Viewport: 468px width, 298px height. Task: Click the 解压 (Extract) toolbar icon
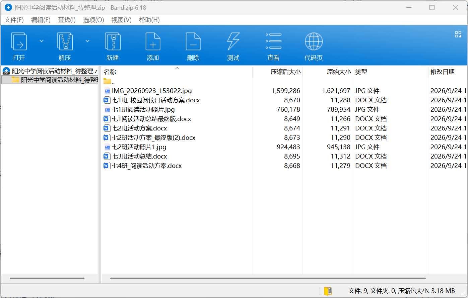pos(65,41)
